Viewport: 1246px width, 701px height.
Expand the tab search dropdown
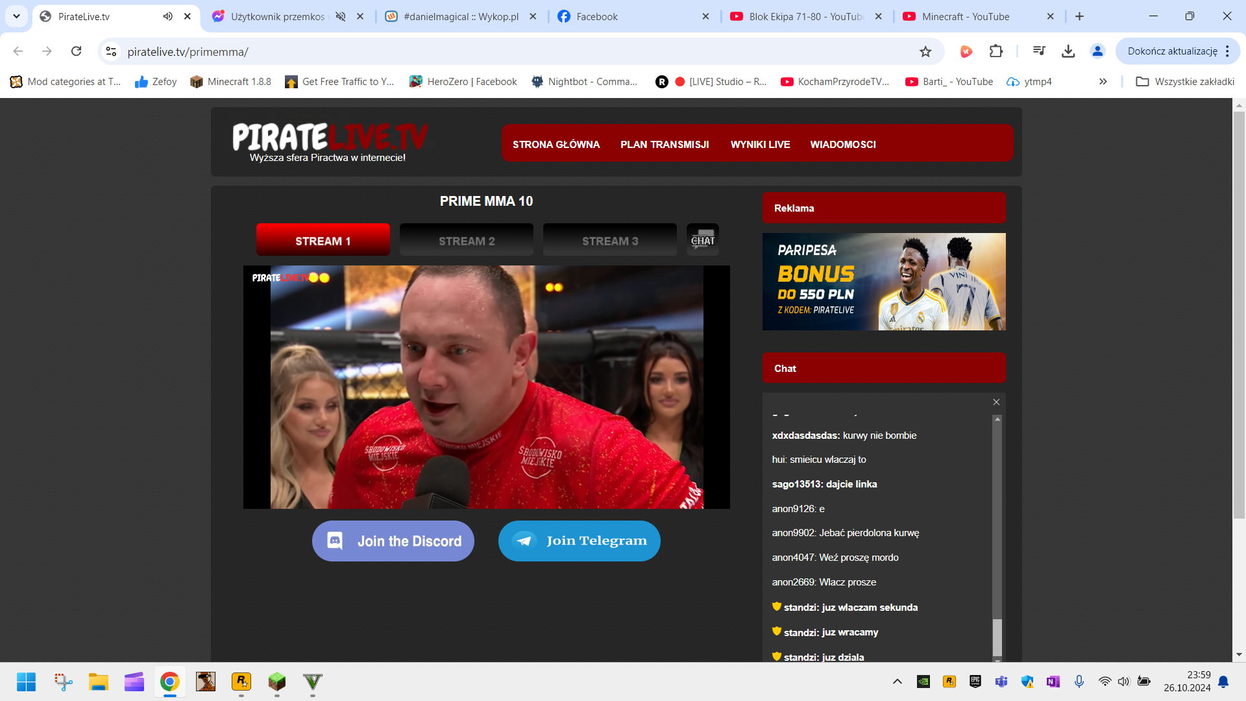click(x=16, y=16)
